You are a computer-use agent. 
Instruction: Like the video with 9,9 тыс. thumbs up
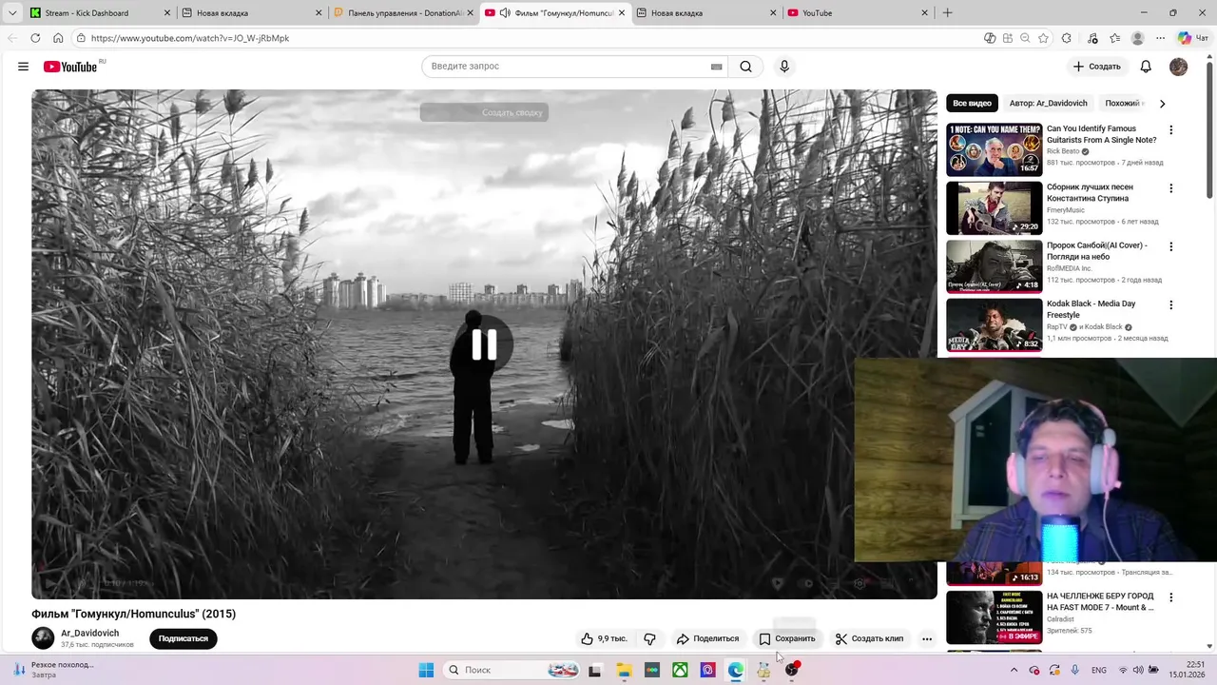coord(604,638)
